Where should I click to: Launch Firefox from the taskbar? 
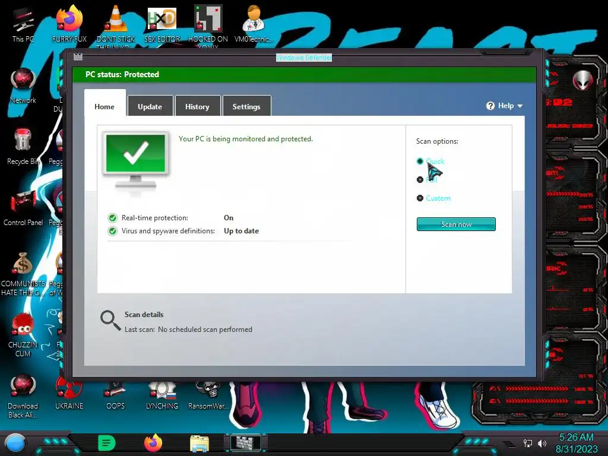coord(153,443)
